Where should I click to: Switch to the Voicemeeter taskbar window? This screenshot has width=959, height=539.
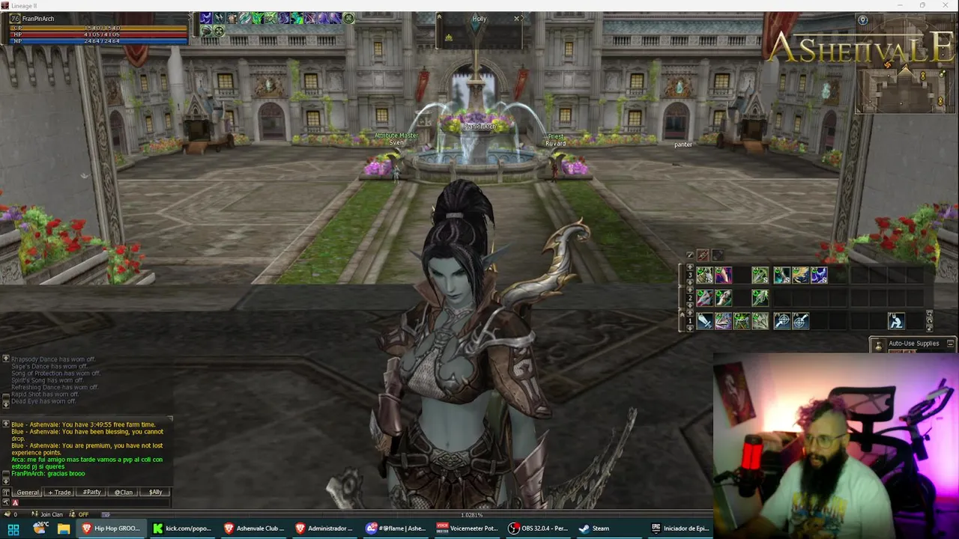(x=468, y=529)
